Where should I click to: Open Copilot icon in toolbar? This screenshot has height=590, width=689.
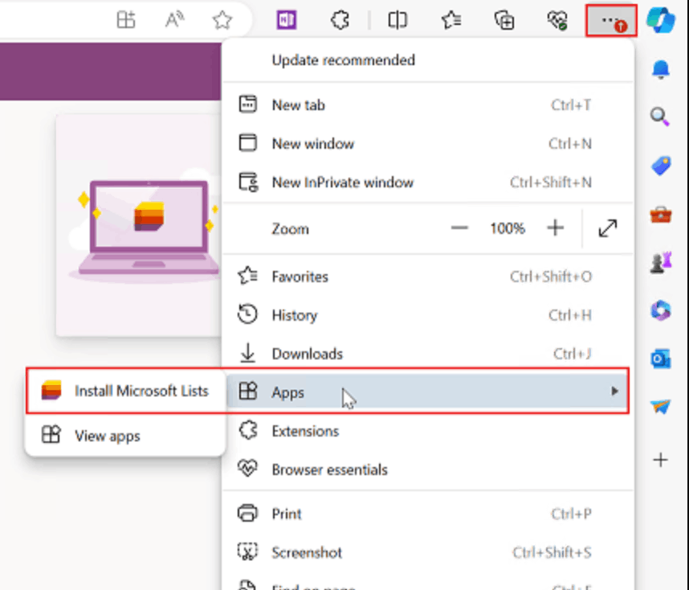pyautogui.click(x=660, y=20)
